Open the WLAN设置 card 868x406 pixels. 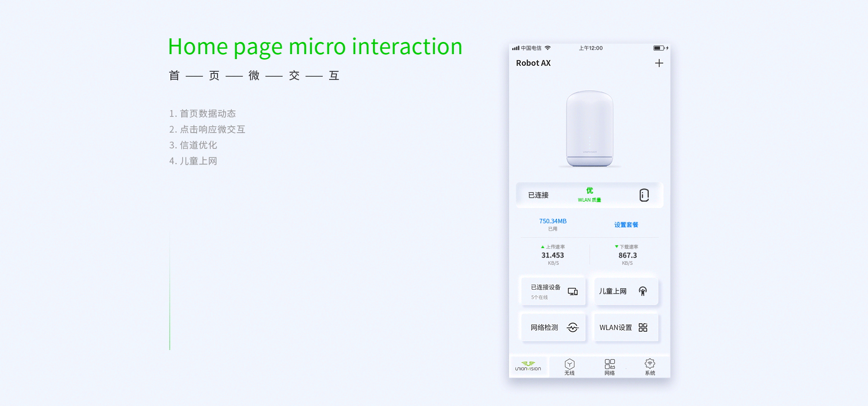tap(626, 328)
